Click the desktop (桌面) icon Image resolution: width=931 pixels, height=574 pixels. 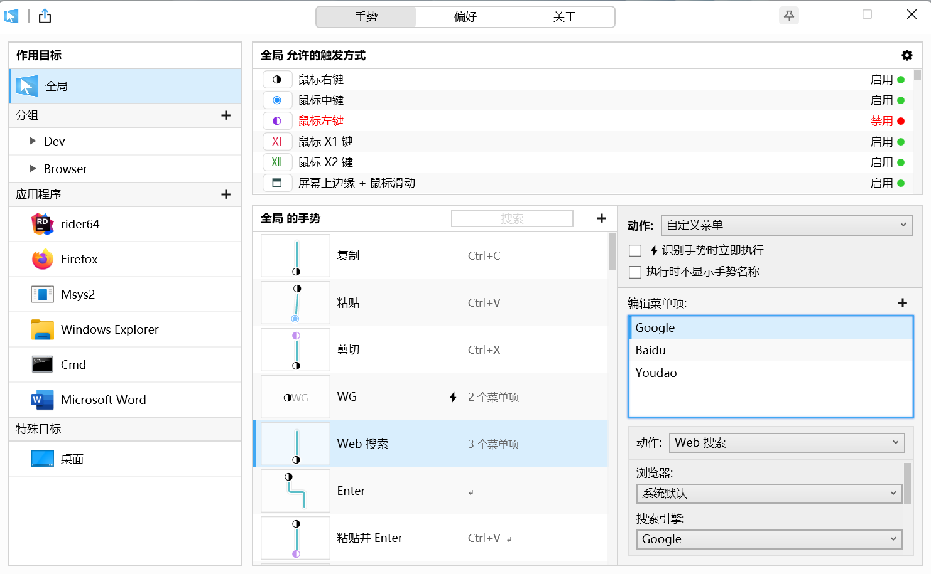(x=43, y=459)
